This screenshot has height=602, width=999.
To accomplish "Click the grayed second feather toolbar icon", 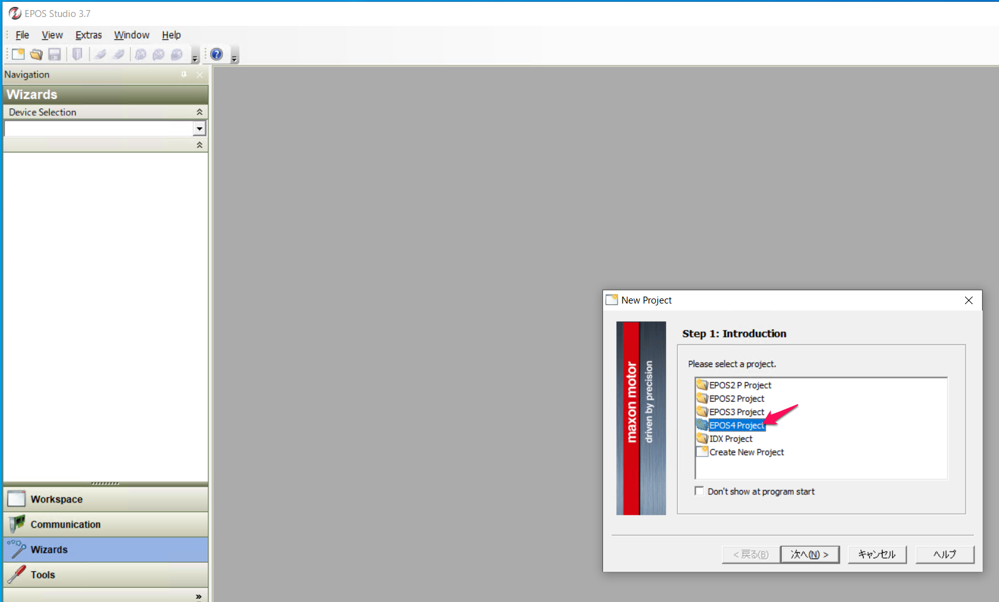I will click(118, 54).
